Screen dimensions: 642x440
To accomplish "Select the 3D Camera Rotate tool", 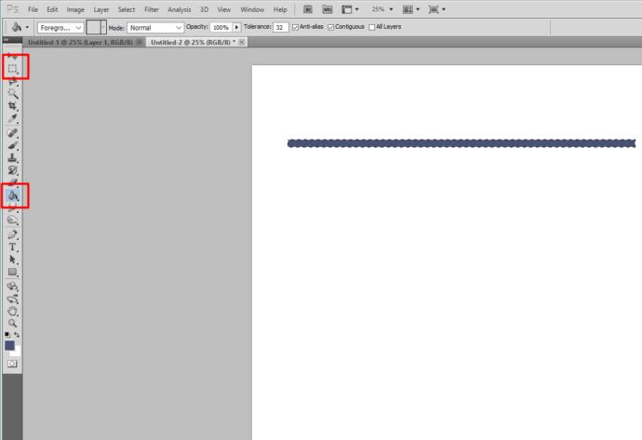I will 12,299.
